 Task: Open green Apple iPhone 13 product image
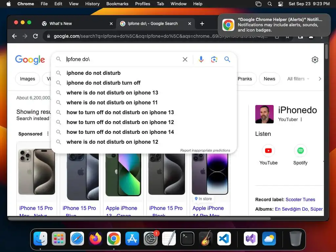(123, 175)
